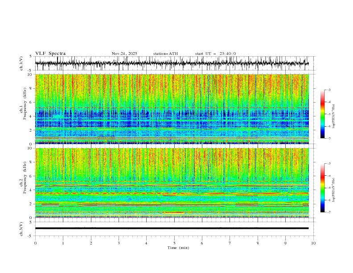Click the ch.2 "Frequency (kHz)" axis label
Viewport: 353px width, 273px height.
click(x=25, y=178)
